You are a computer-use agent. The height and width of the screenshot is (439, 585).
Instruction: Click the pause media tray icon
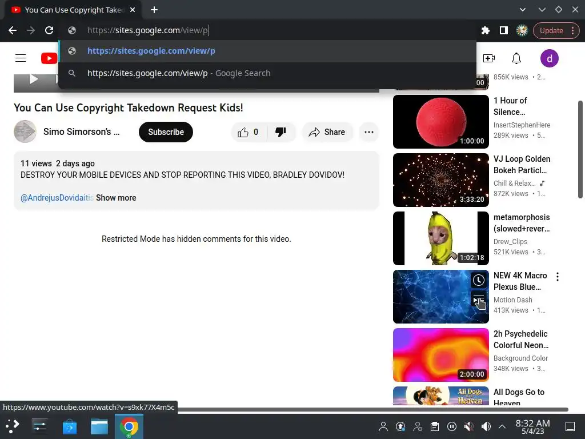pos(452,426)
